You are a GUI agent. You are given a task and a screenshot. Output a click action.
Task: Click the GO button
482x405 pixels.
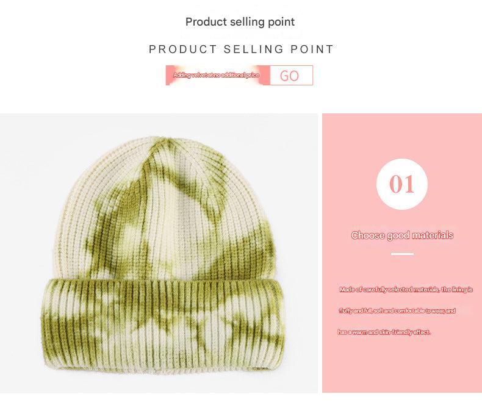291,75
